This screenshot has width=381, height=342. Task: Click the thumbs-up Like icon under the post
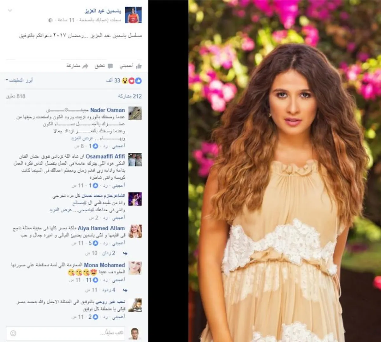click(139, 66)
